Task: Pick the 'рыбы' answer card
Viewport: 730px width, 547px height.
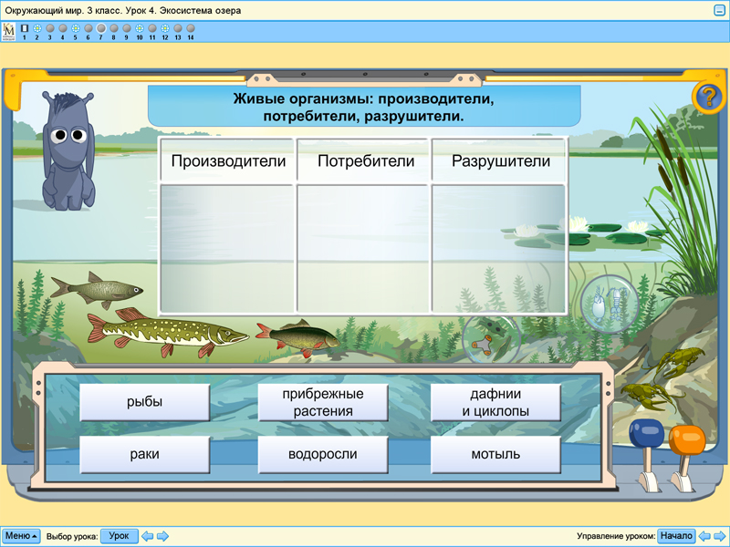Action: 145,402
